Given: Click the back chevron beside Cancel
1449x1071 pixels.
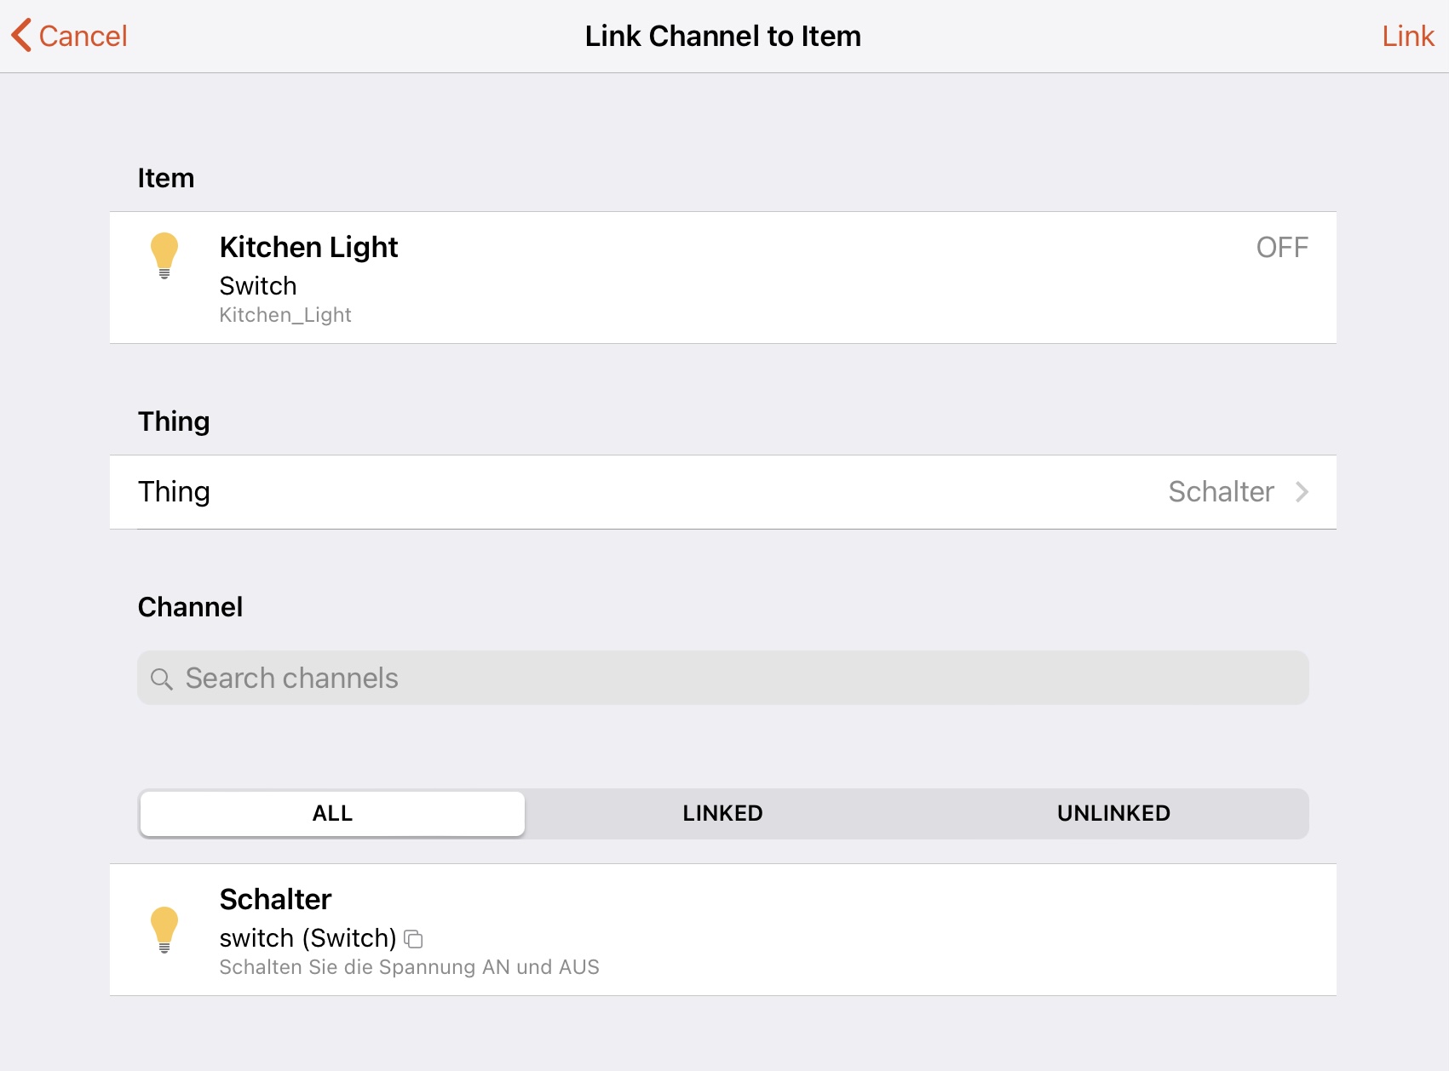Looking at the screenshot, I should coord(21,36).
